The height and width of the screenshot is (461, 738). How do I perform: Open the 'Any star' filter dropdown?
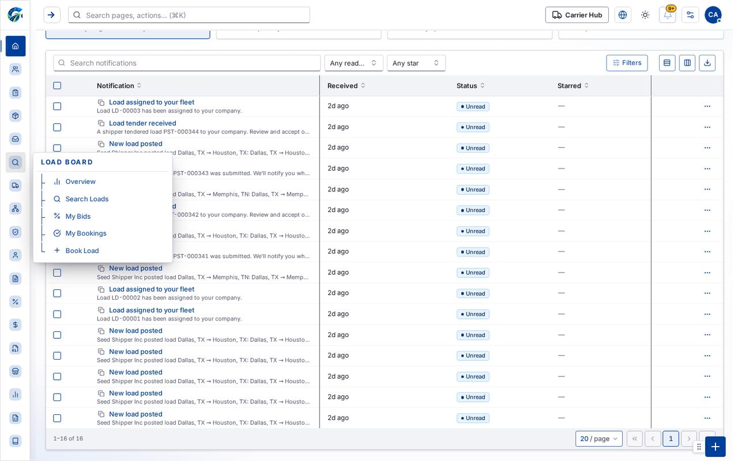click(x=416, y=63)
